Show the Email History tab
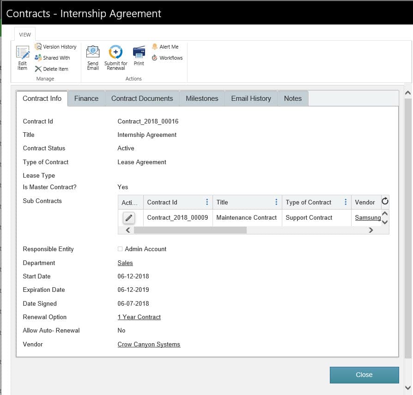The width and height of the screenshot is (413, 395). [251, 99]
